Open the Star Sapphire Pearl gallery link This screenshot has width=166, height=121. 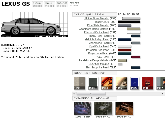(97, 67)
